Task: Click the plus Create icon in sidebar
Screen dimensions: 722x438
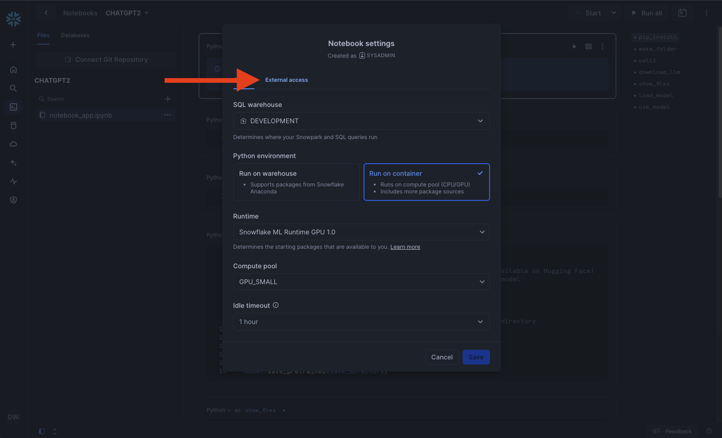Action: 13,45
